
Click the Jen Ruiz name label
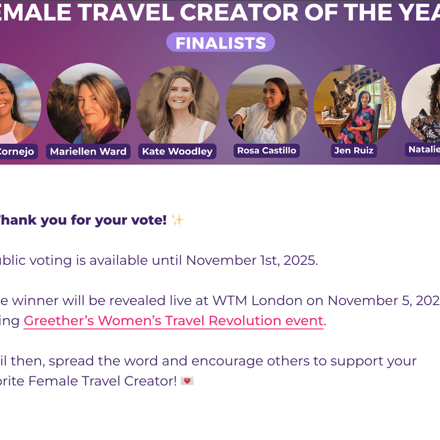pos(354,151)
